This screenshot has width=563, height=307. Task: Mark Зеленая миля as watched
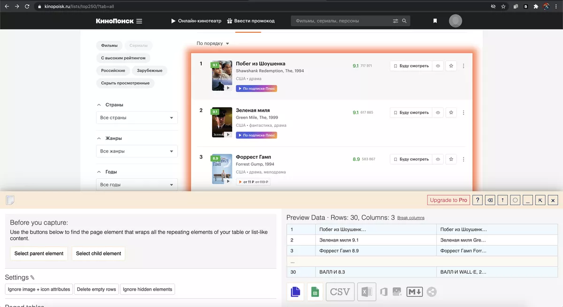[x=438, y=113]
